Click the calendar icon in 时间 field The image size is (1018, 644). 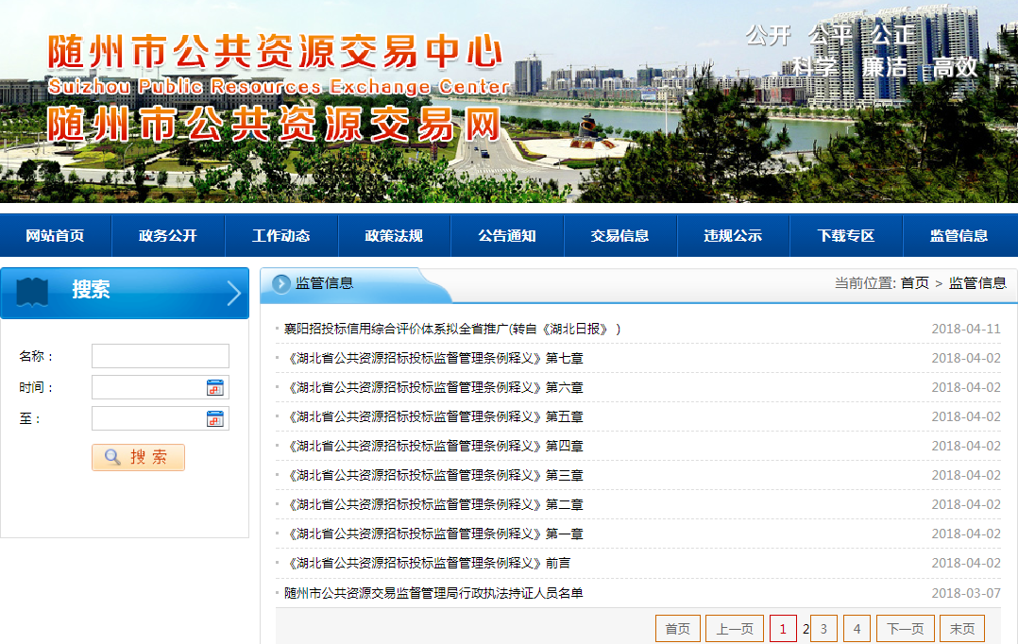coord(214,388)
